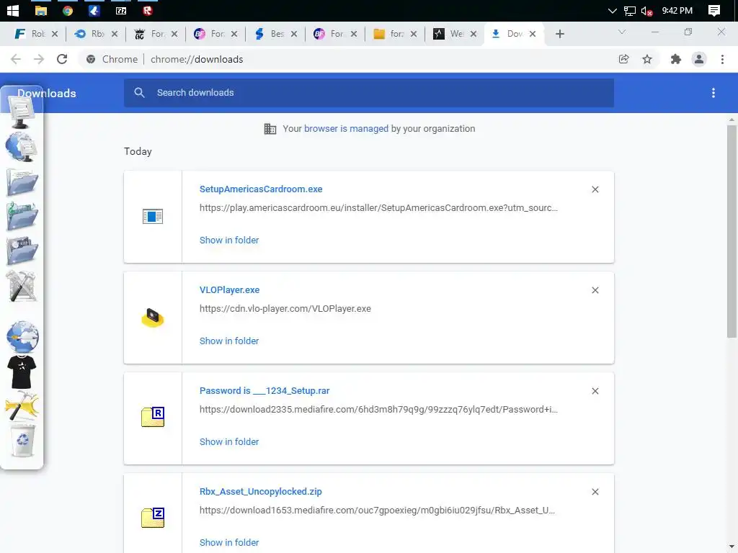Open File Explorer from the taskbar

[41, 10]
